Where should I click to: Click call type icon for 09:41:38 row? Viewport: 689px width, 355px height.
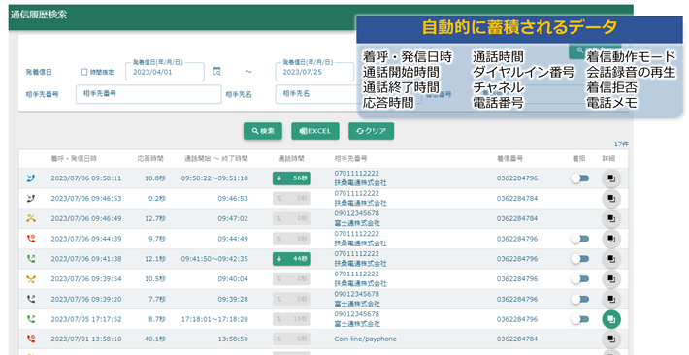click(x=31, y=259)
